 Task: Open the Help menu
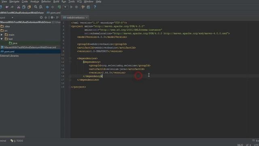coord(98,2)
